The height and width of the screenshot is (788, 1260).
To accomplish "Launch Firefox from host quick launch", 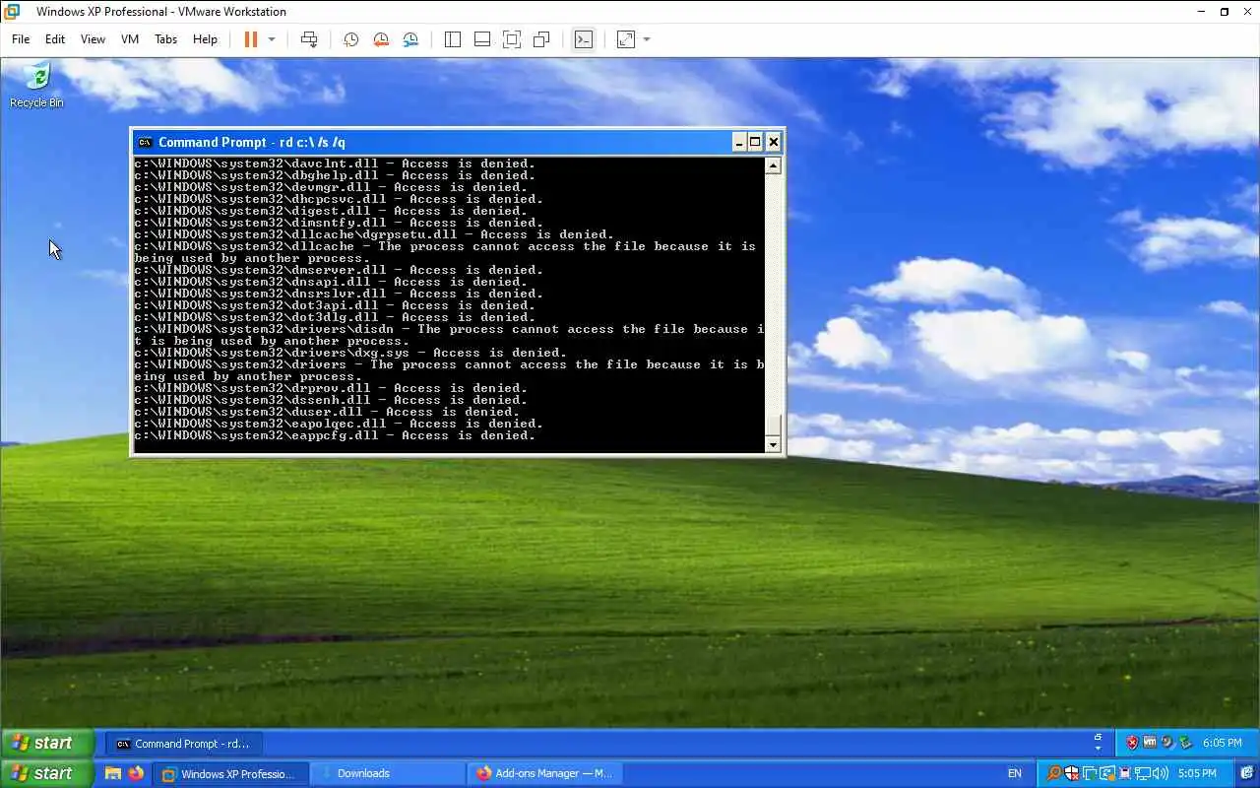I will pyautogui.click(x=136, y=773).
